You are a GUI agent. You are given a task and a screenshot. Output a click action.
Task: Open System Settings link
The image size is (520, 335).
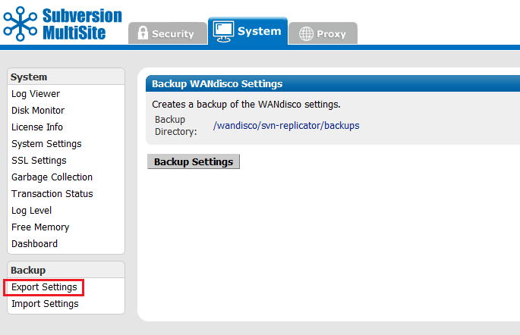pos(46,144)
